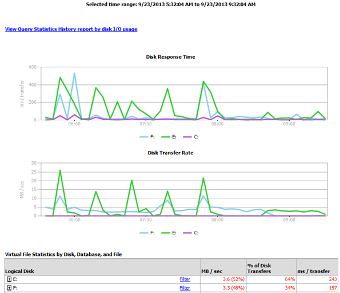Click F: legend swatch under Disk Transfer Rate
The height and width of the screenshot is (293, 340).
(144, 233)
